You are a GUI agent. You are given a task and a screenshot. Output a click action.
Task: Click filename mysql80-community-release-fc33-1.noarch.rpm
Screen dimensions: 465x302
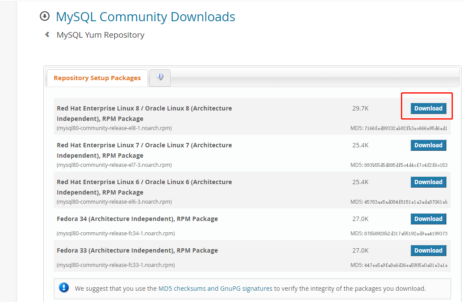click(116, 265)
